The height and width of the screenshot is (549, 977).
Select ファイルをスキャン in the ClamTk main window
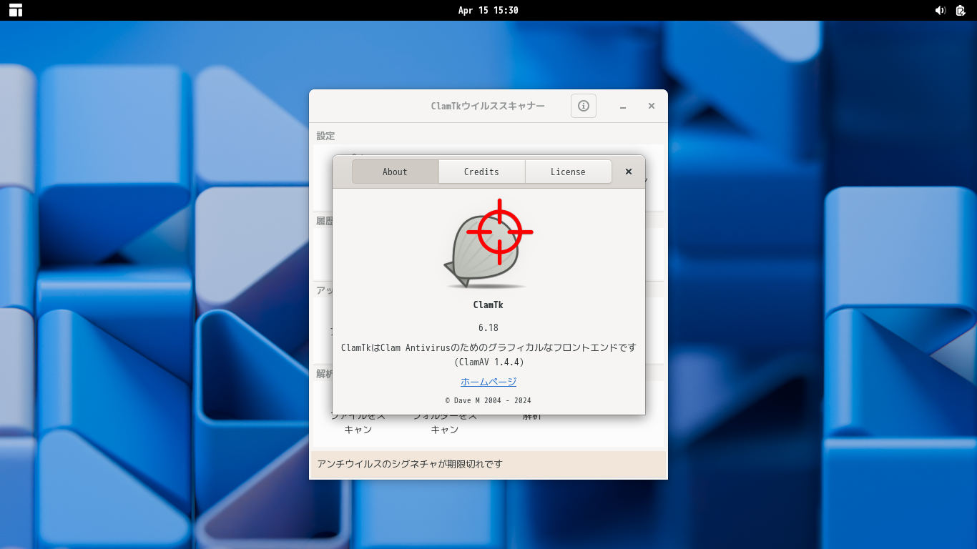358,423
